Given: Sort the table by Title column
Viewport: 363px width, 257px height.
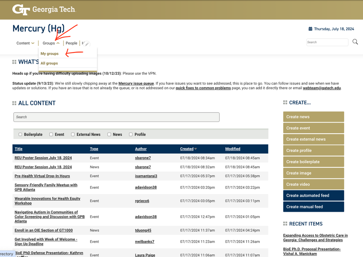Looking at the screenshot, I should click(19, 149).
